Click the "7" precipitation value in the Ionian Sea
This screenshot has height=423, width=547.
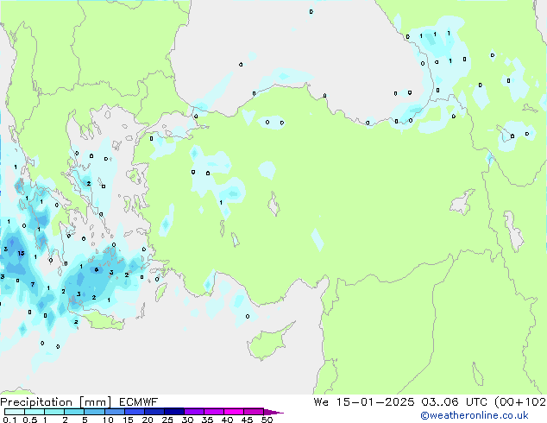pyautogui.click(x=32, y=284)
